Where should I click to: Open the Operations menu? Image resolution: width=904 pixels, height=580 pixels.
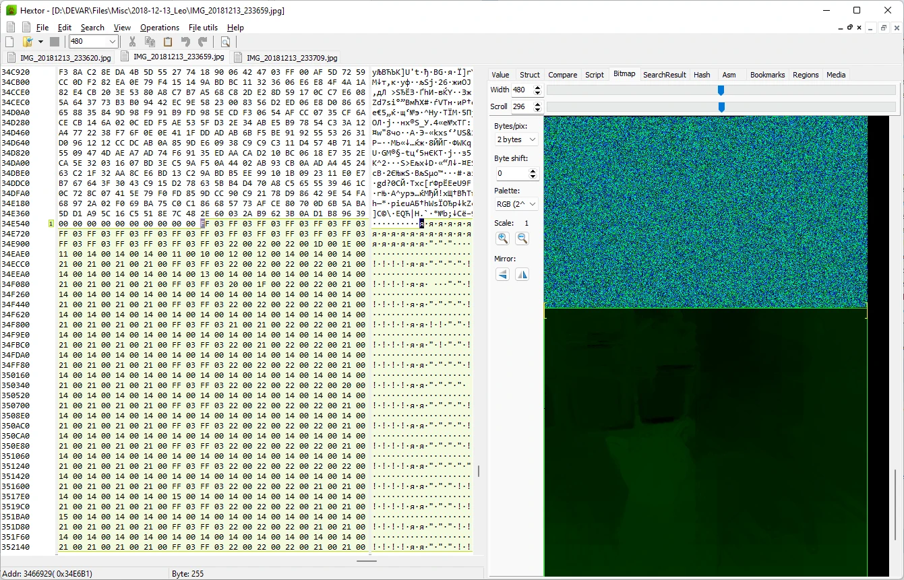pyautogui.click(x=160, y=28)
